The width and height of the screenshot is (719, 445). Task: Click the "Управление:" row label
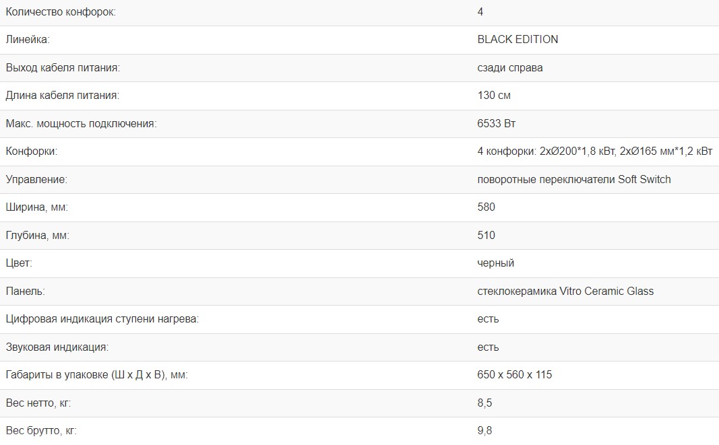tap(37, 180)
